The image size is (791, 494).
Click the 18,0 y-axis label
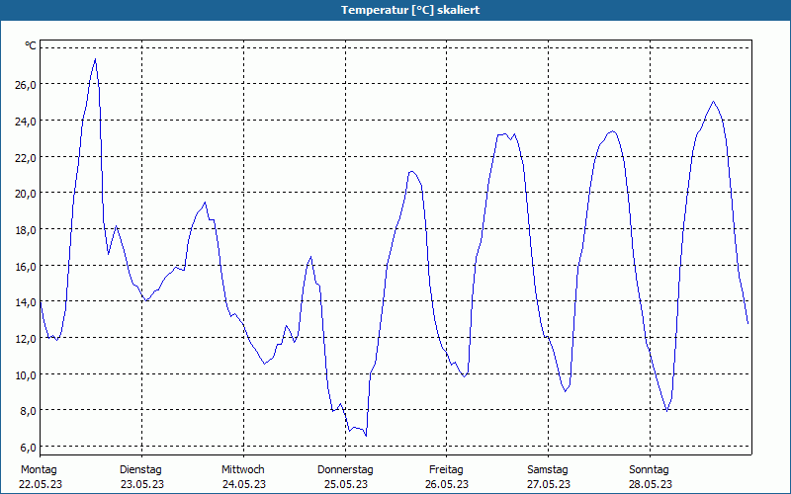pyautogui.click(x=26, y=230)
